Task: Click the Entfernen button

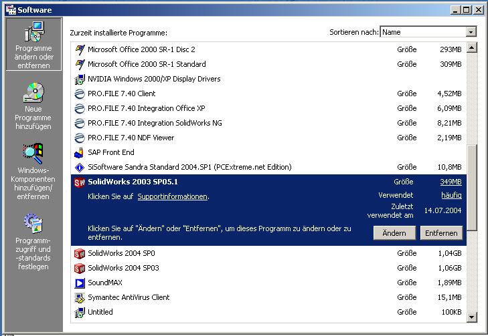Action: click(441, 233)
